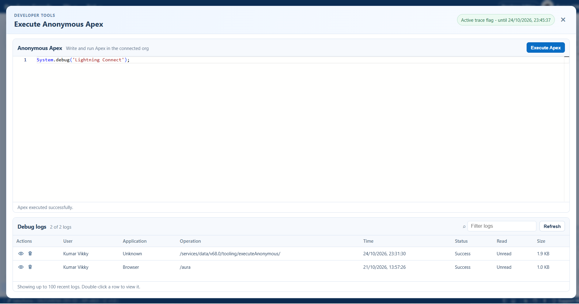Click the Status column header
The image size is (579, 304).
(x=461, y=241)
